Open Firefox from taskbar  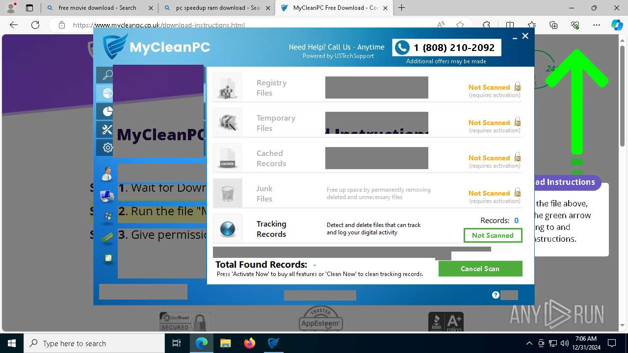[250, 343]
